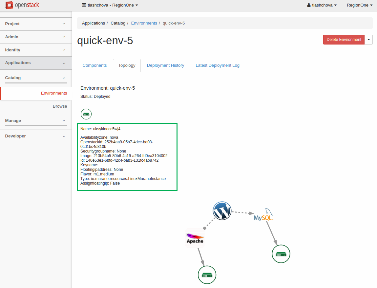Expand the Admin sidebar section

click(x=36, y=37)
